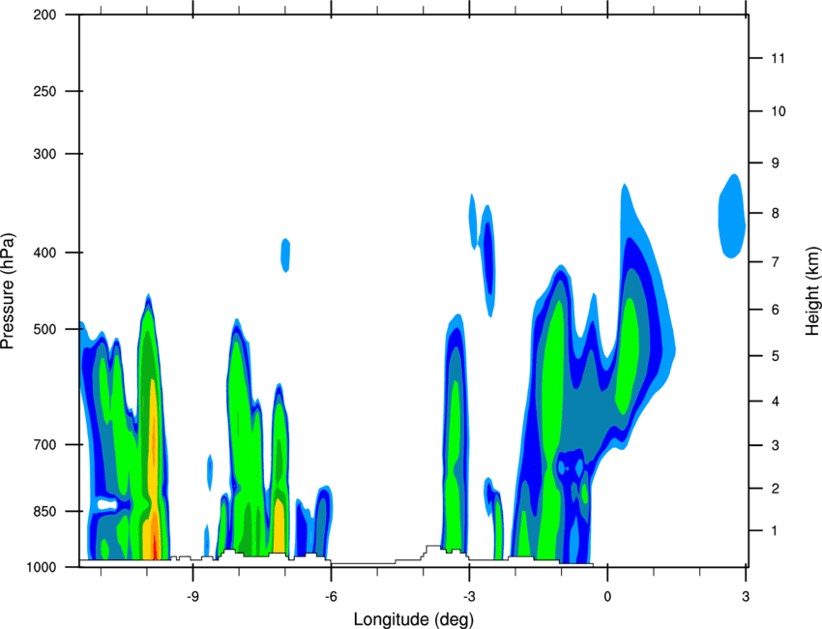Pick the 6 km height tick label

click(776, 310)
